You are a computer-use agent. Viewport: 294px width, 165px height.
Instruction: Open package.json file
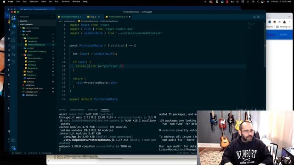(32, 92)
